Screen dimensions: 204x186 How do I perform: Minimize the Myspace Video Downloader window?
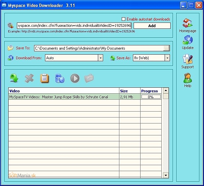(183, 5)
